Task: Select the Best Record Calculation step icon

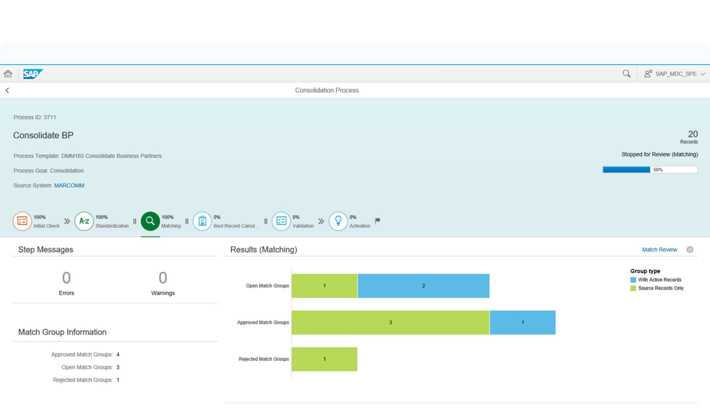Action: click(x=202, y=221)
